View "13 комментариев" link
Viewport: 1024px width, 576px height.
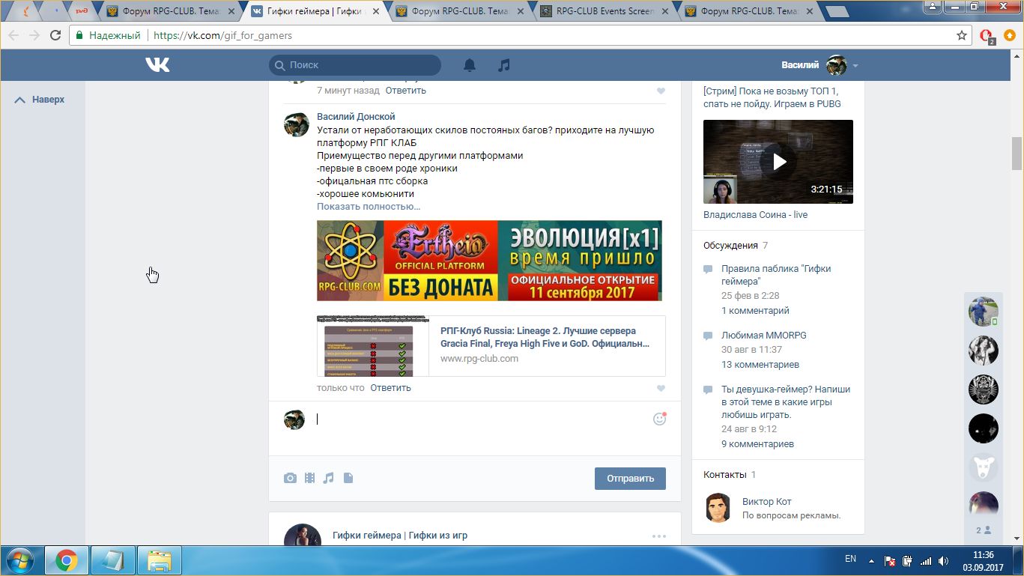tap(760, 365)
